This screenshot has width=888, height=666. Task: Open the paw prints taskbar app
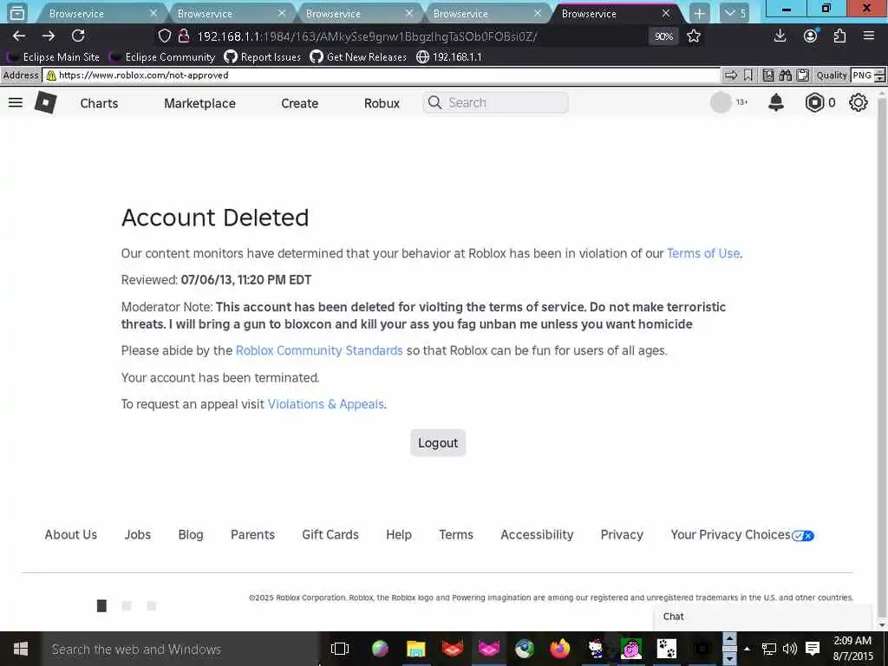[x=667, y=649]
